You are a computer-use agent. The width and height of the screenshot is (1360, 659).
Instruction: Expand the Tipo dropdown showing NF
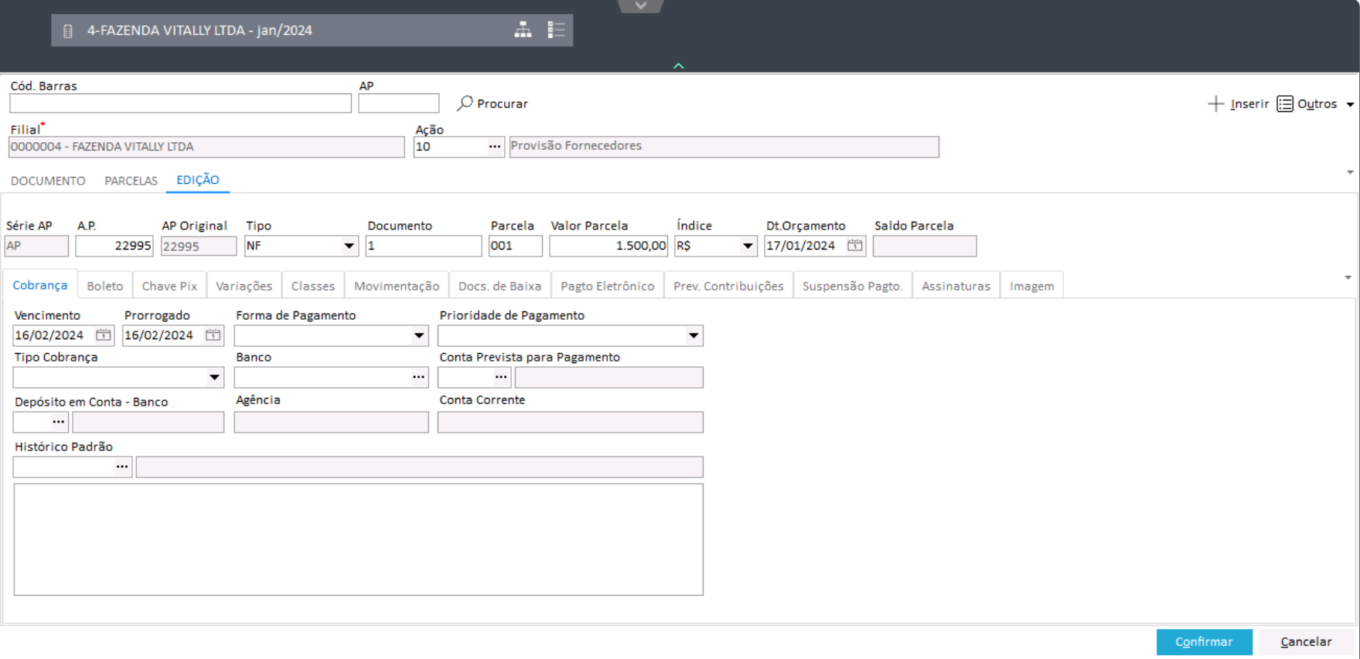coord(349,246)
